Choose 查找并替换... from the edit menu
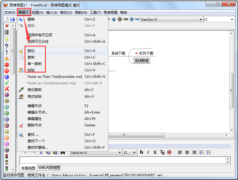This screenshot has width=238, height=180. click(x=63, y=147)
